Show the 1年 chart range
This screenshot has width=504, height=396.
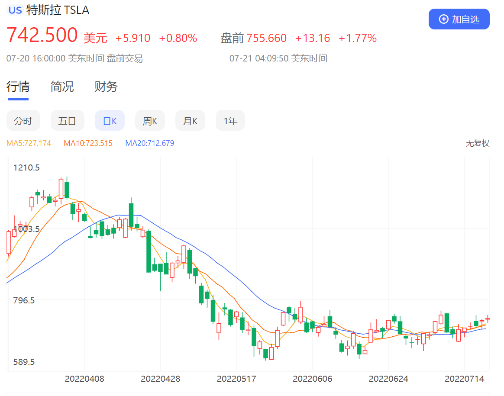[230, 121]
